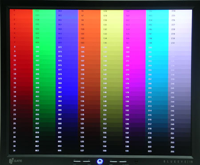Image resolution: width=200 pixels, height=165 pixels.
Task: Click the glowing blue monitor power button
Action: pos(100,161)
